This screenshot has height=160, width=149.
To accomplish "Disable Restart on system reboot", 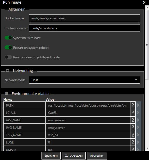I will point(8,47).
